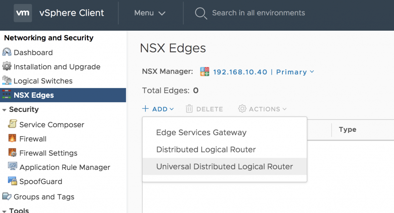Click the Type column header
394x213 pixels.
tap(347, 129)
